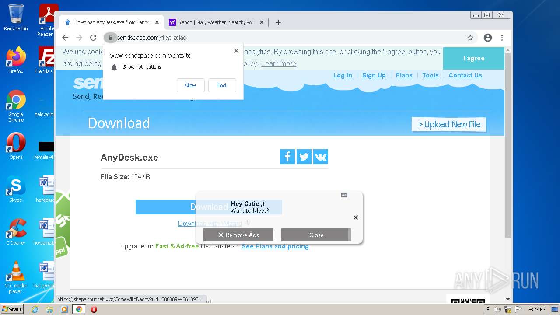The width and height of the screenshot is (560, 315).
Task: Show hidden tray icons arrow
Action: click(x=488, y=309)
